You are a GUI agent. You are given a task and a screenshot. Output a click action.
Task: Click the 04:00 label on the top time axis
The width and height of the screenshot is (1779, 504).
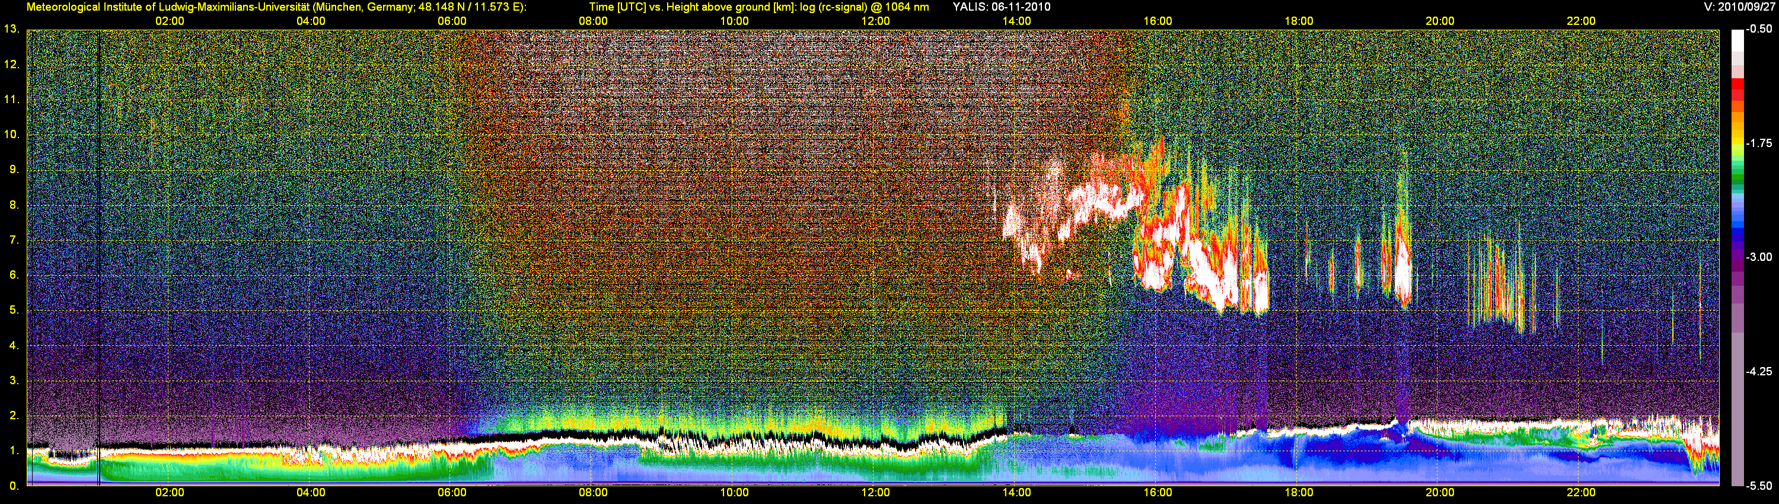311,21
